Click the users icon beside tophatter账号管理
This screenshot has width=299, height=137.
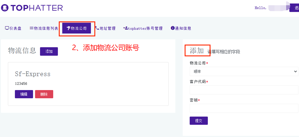pos(126,28)
